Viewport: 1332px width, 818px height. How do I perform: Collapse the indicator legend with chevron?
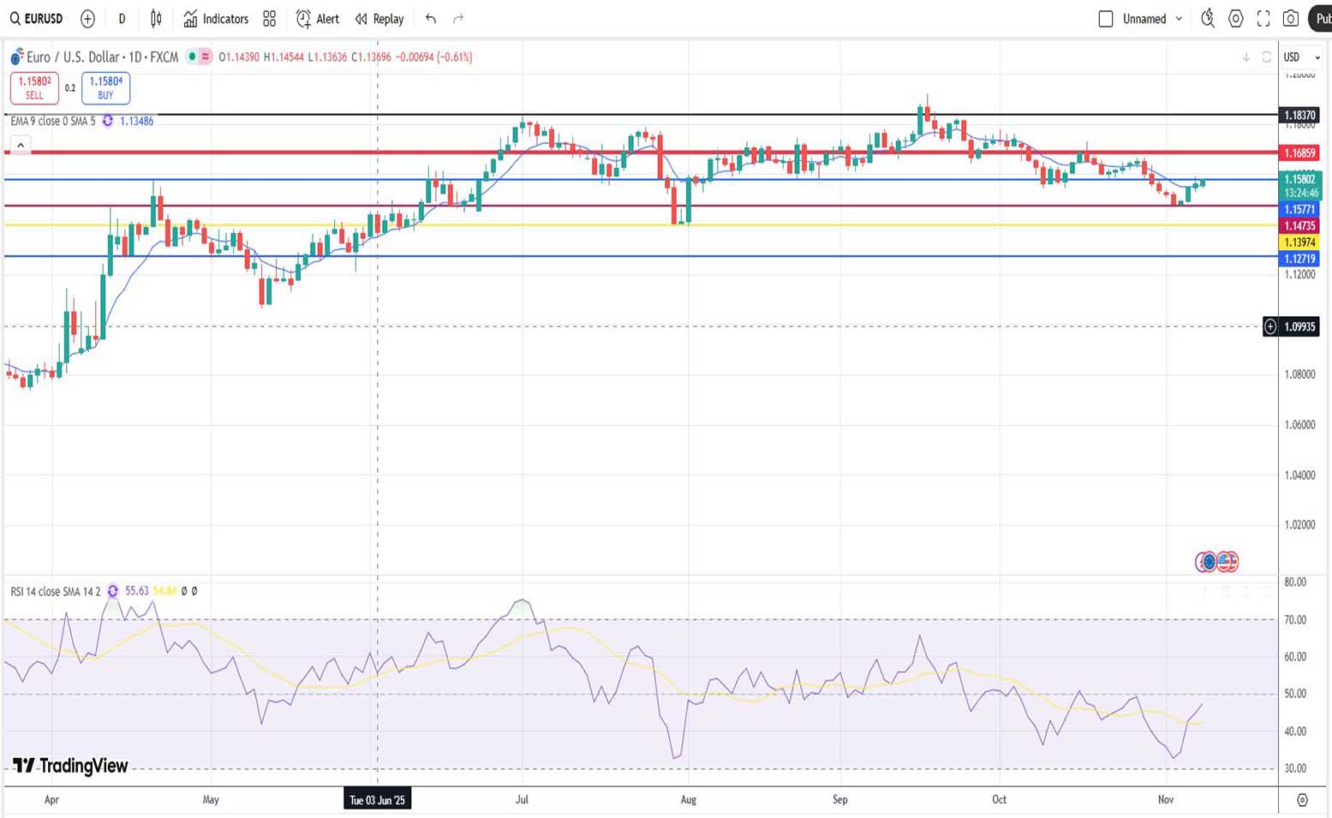[21, 146]
